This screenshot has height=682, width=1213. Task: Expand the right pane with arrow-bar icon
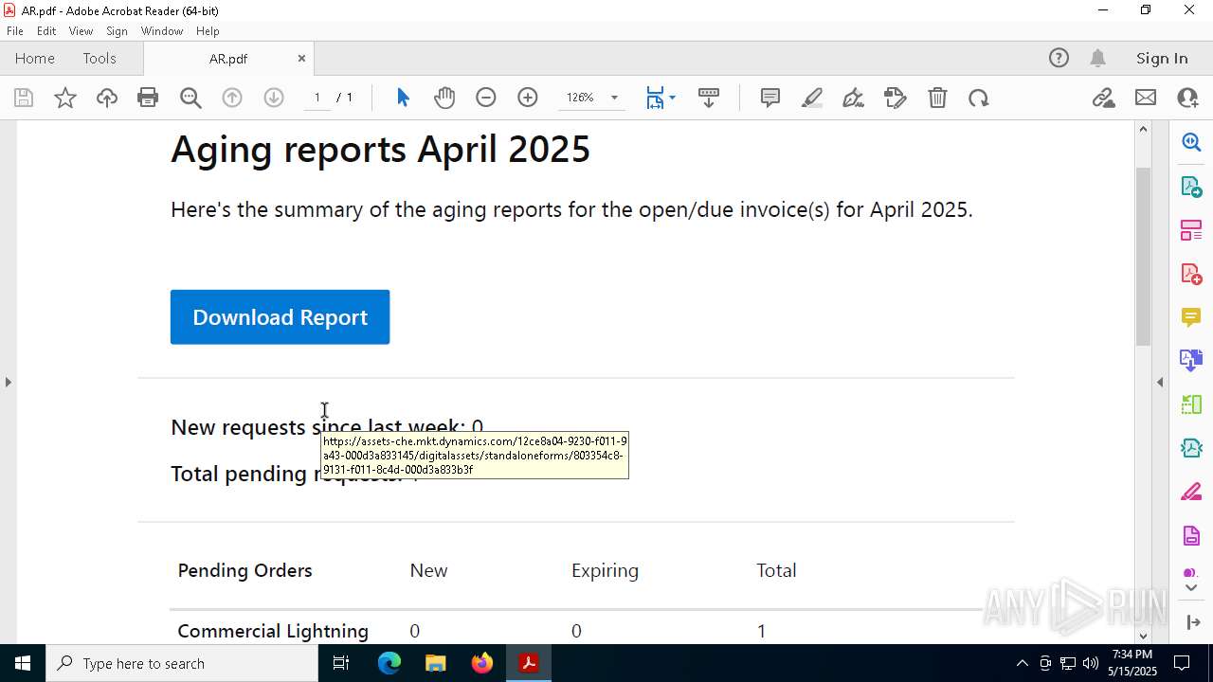point(1191,622)
